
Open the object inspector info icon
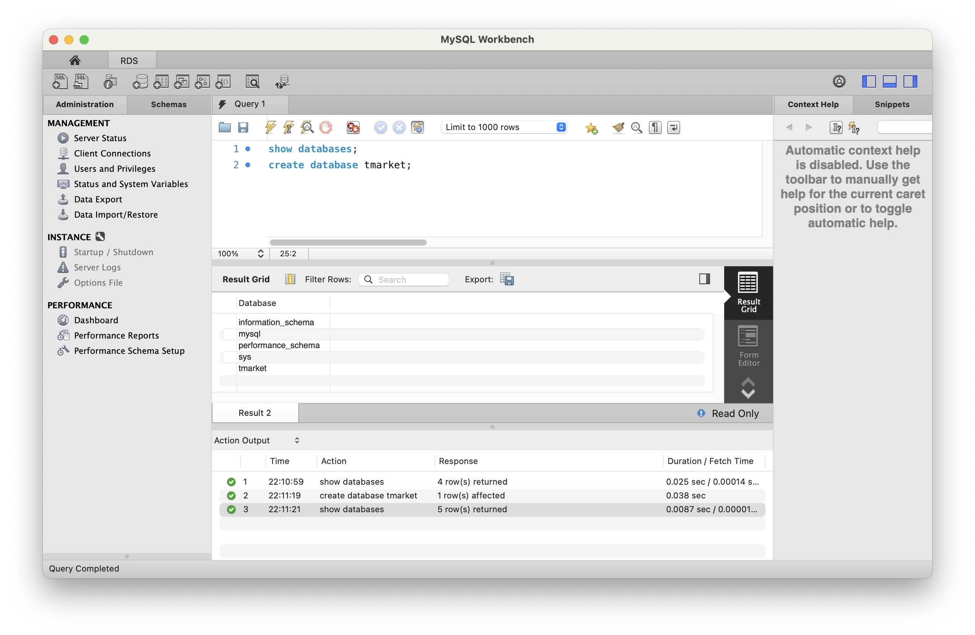(x=110, y=81)
